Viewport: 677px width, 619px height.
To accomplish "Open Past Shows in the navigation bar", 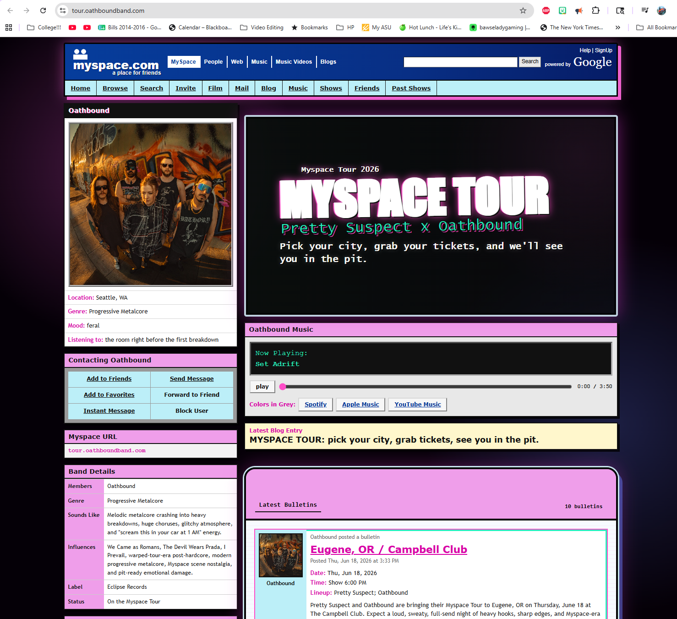I will point(411,88).
